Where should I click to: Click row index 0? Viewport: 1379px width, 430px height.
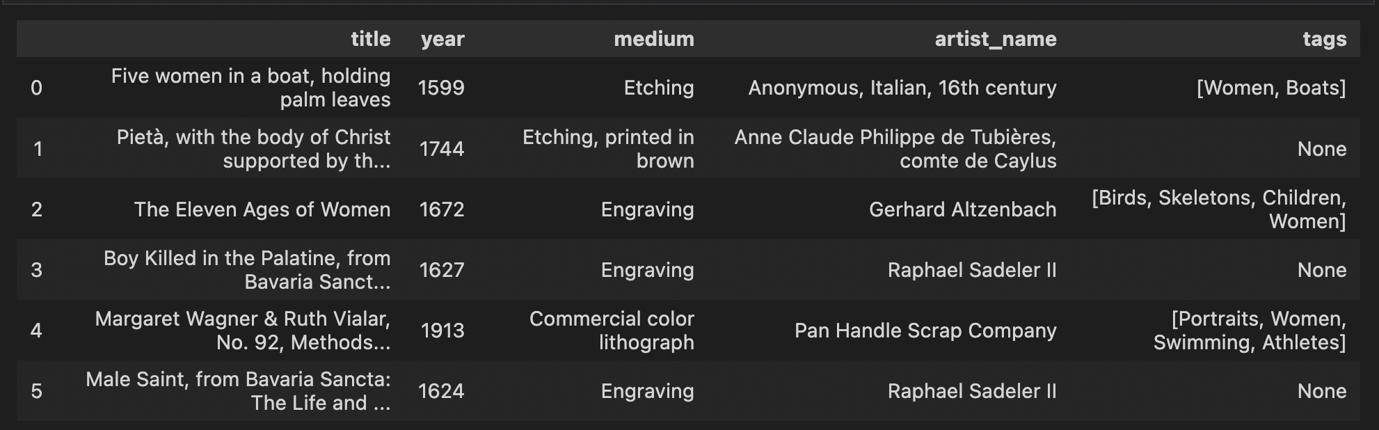(x=37, y=88)
